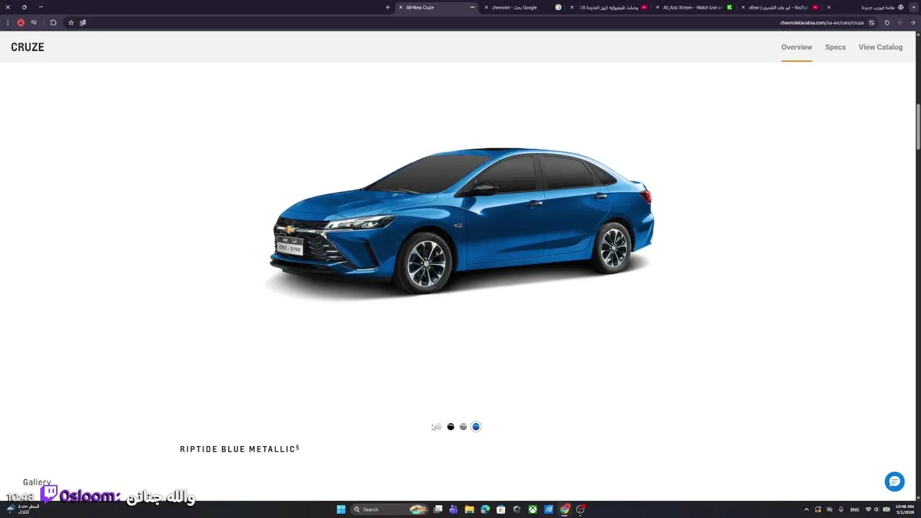Switch to xBear YouTube tab

(x=779, y=7)
